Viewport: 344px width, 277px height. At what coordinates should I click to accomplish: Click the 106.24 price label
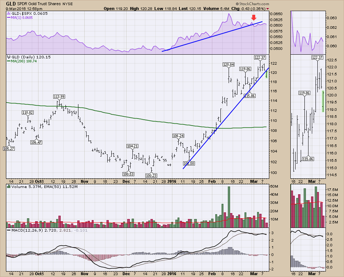coord(178,136)
